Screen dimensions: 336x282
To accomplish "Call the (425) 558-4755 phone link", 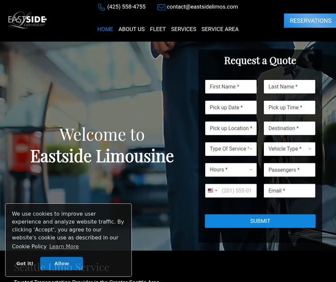I will pos(126,7).
